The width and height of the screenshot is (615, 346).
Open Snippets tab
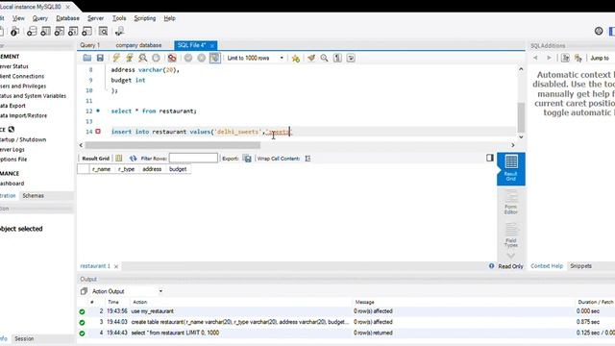click(580, 266)
